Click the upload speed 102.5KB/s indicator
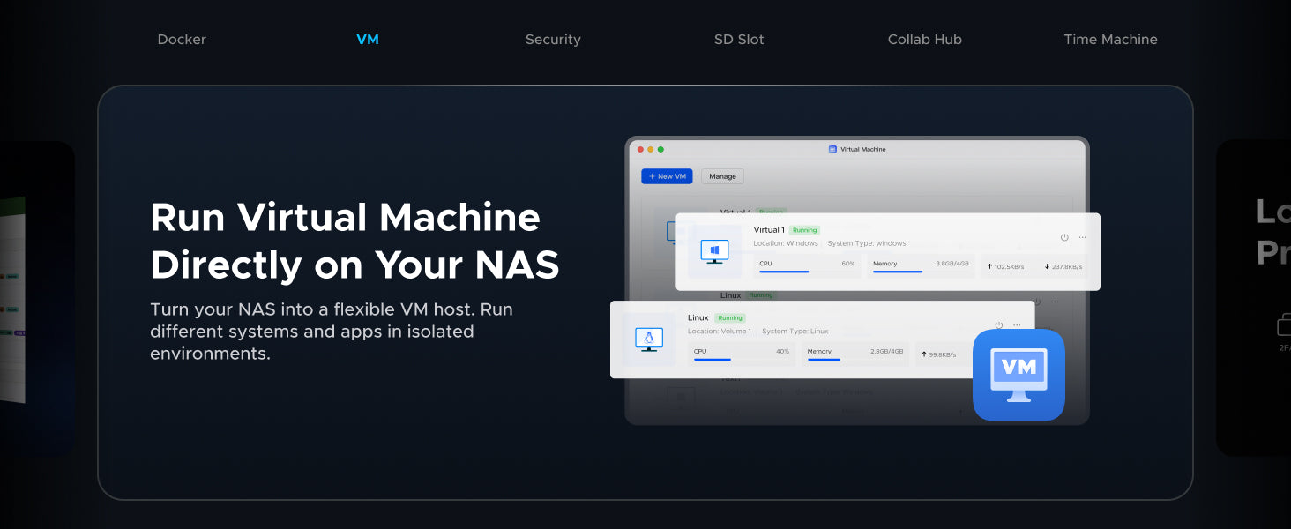Viewport: 1291px width, 529px height. 1006,266
